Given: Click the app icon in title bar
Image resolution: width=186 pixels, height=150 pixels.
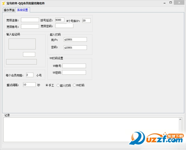Looking at the screenshot, I should 3,3.
